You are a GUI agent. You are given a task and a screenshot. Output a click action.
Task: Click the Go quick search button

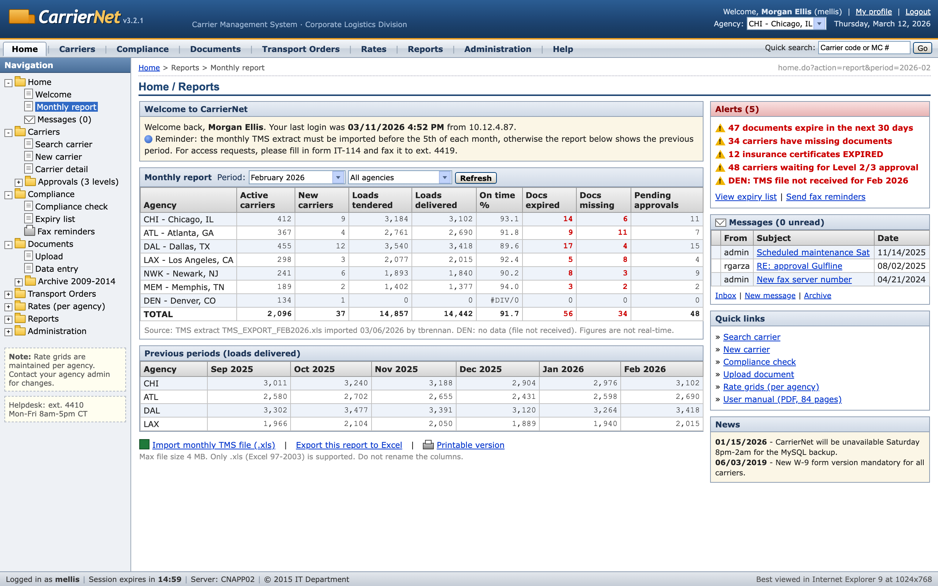pos(923,48)
